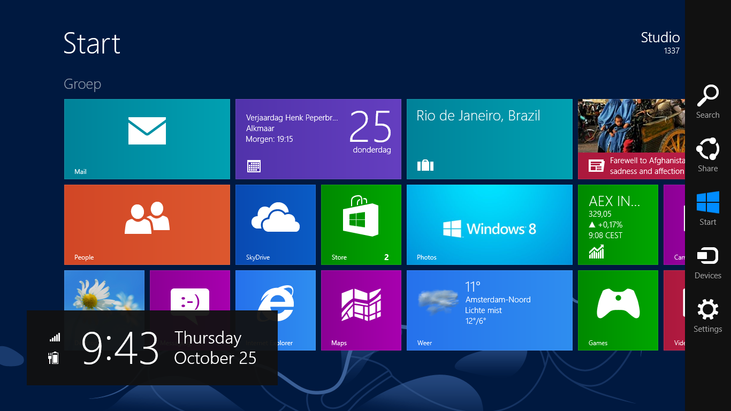
Task: Click the "Amsterdam-Noord" weather location
Action: pos(498,300)
